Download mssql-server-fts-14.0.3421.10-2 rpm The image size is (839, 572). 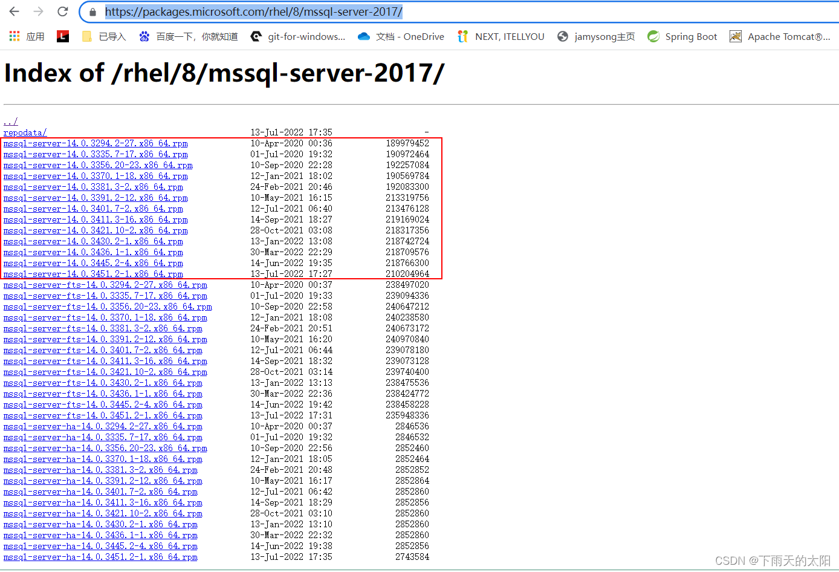point(105,372)
